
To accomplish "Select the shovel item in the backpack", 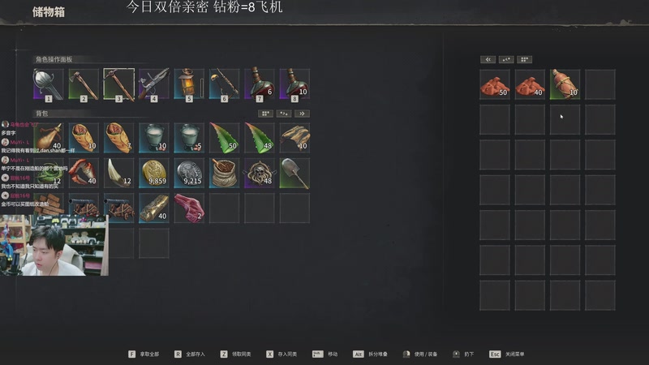I will 294,173.
